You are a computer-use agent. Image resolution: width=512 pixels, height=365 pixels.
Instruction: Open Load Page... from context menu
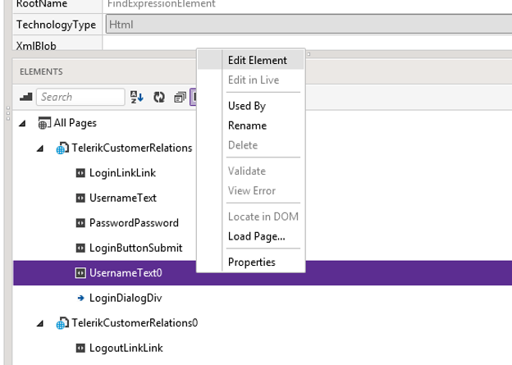click(x=256, y=236)
